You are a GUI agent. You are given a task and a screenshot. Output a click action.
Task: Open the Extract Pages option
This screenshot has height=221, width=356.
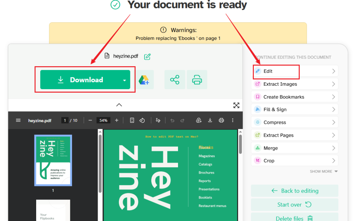295,135
